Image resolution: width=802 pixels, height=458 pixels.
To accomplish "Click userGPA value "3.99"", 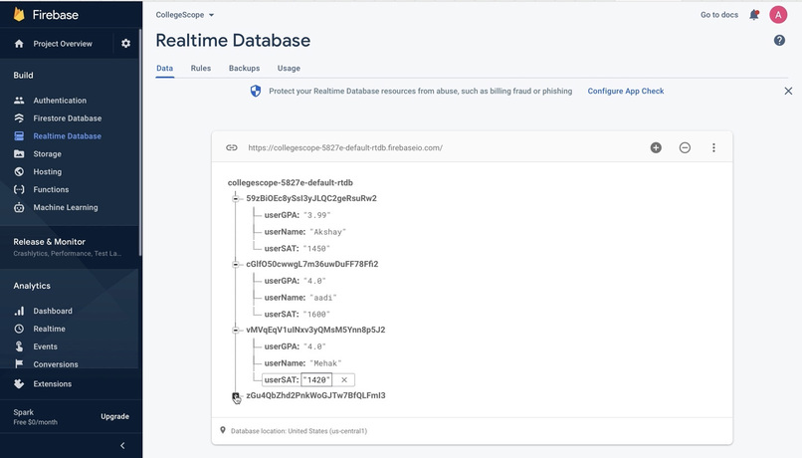I will 317,215.
